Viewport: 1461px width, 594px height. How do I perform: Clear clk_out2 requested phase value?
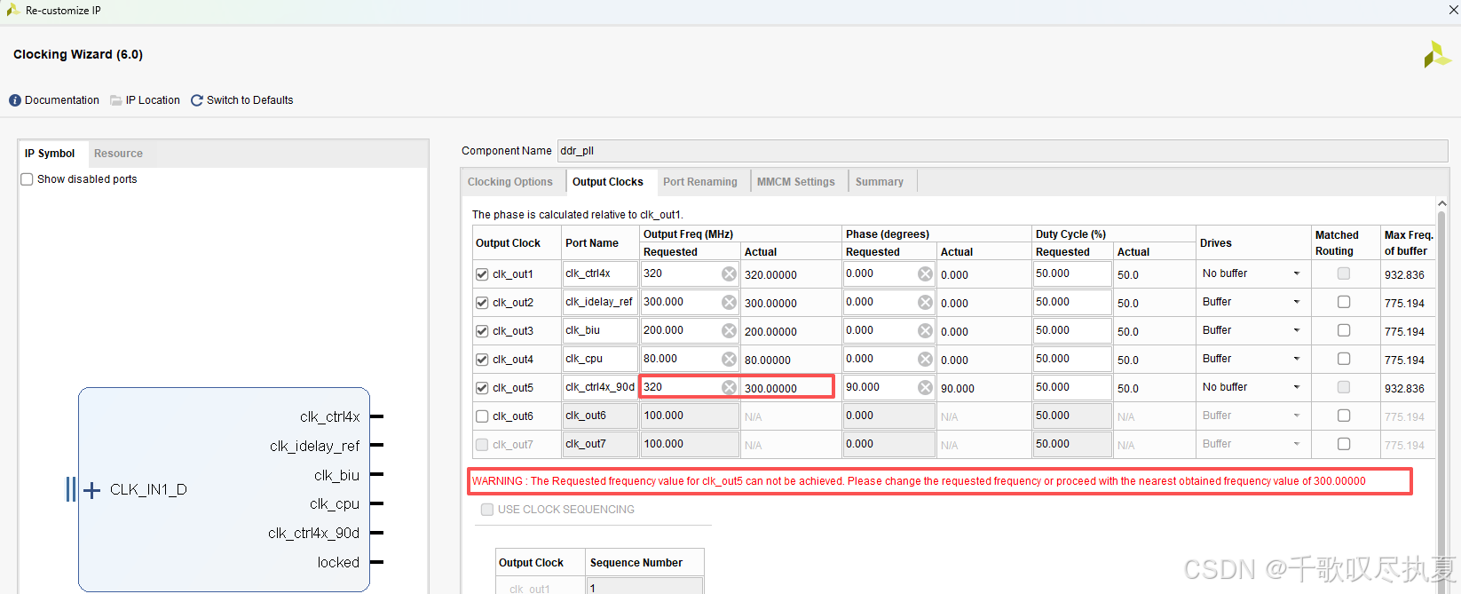click(x=925, y=303)
